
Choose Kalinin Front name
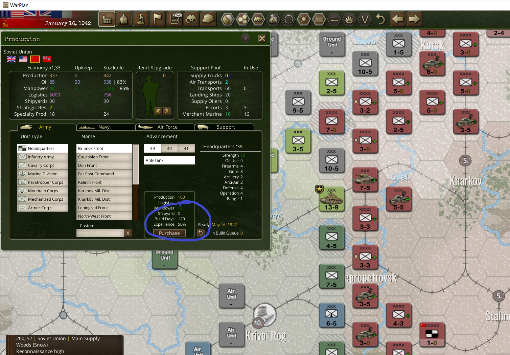104,182
